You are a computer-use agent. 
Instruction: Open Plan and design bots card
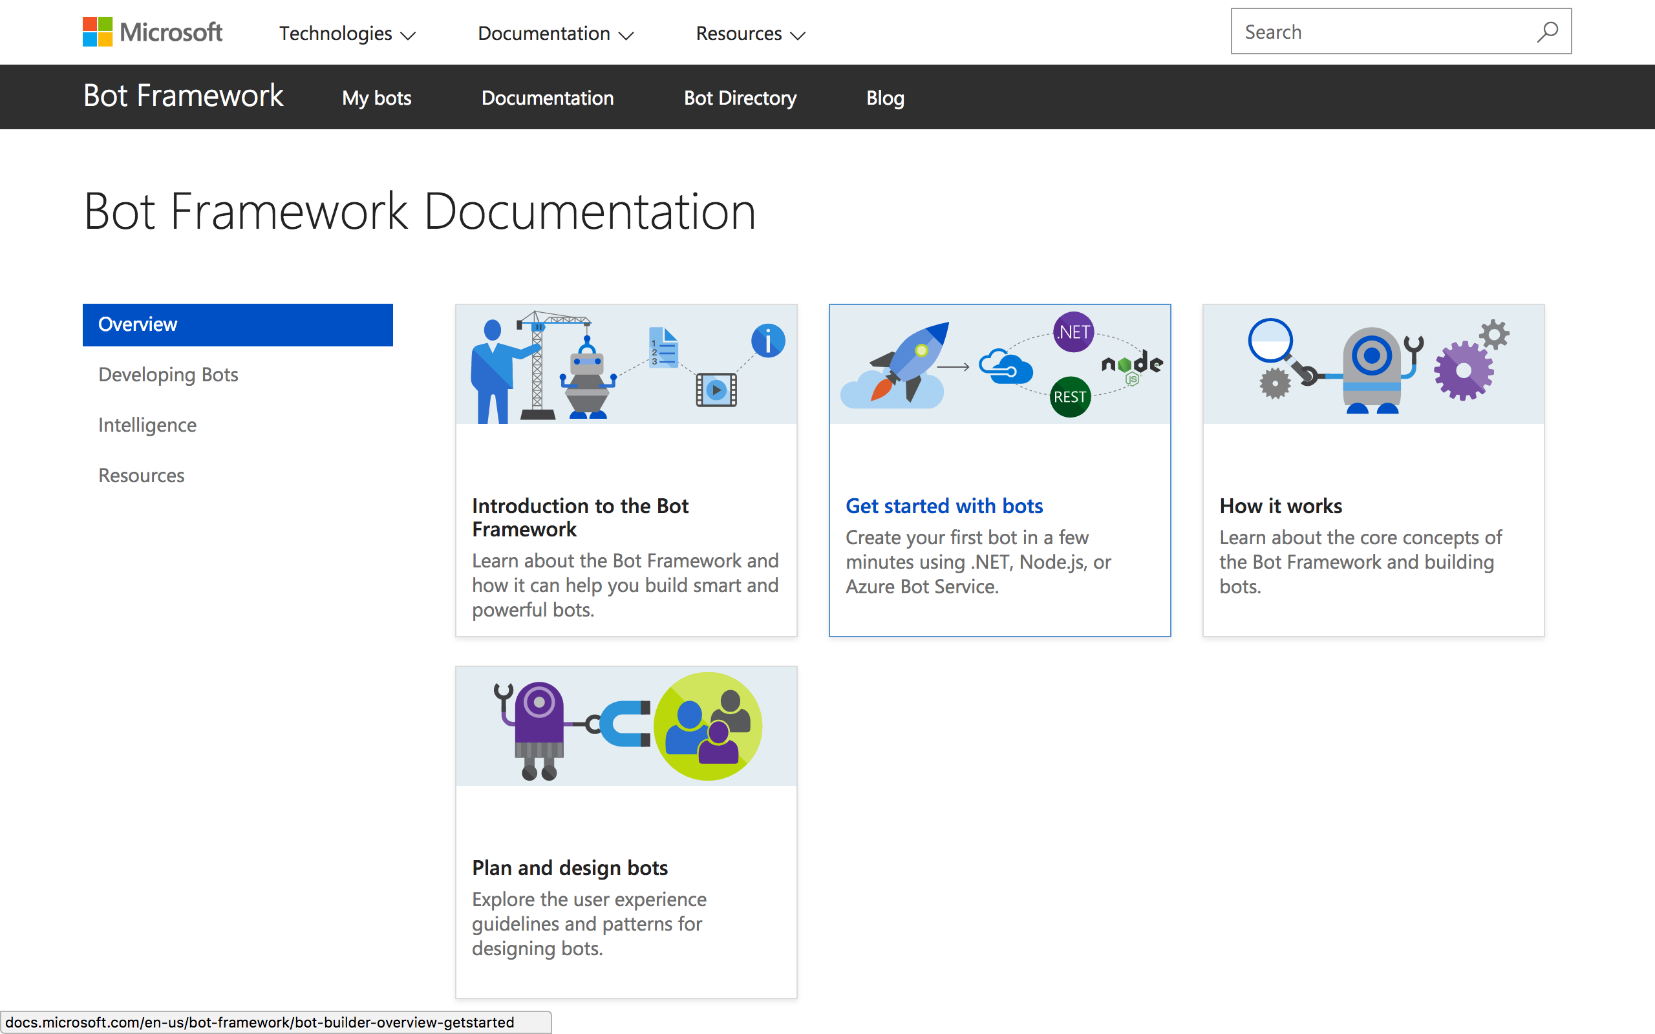[570, 867]
